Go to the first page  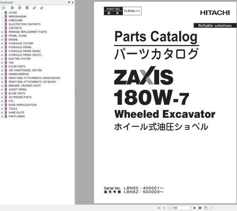click(x=159, y=208)
